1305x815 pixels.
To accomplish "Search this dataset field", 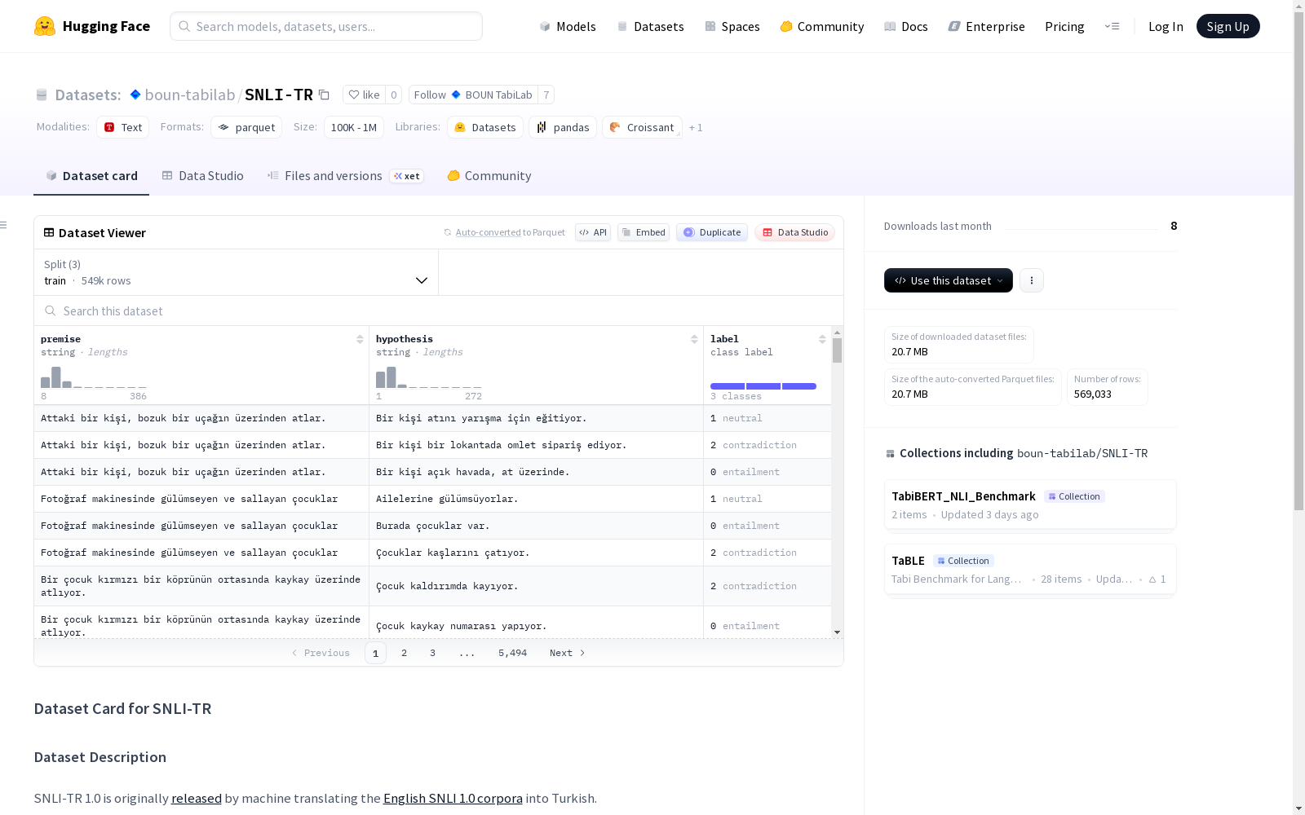I will pyautogui.click(x=439, y=311).
